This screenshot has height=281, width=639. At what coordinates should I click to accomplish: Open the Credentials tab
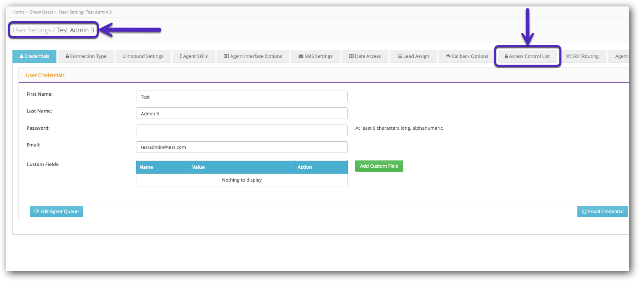click(34, 56)
